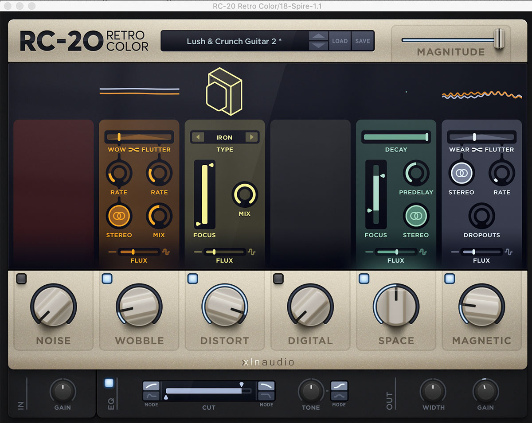Enable the NOISE module power toggle
Image resolution: width=532 pixels, height=423 pixels.
pyautogui.click(x=21, y=279)
